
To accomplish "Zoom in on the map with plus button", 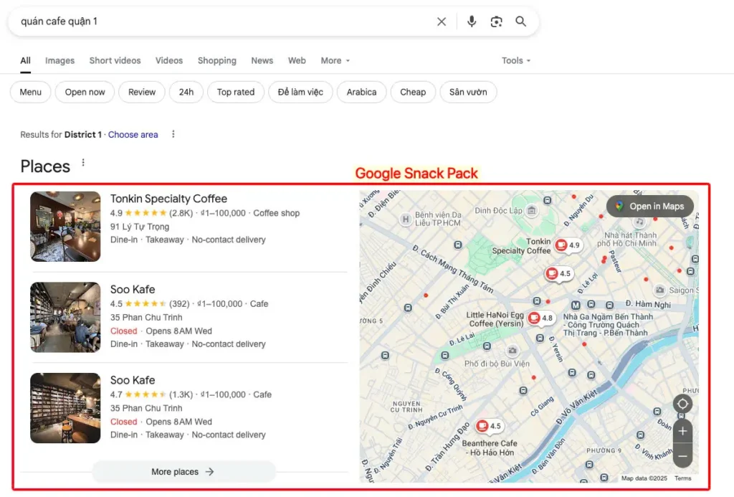I will click(x=682, y=431).
